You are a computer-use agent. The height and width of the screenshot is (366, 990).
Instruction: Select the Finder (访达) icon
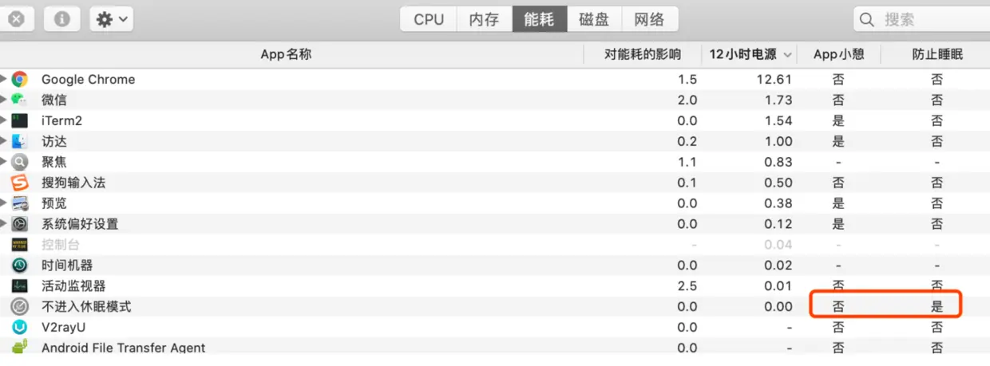pyautogui.click(x=20, y=141)
